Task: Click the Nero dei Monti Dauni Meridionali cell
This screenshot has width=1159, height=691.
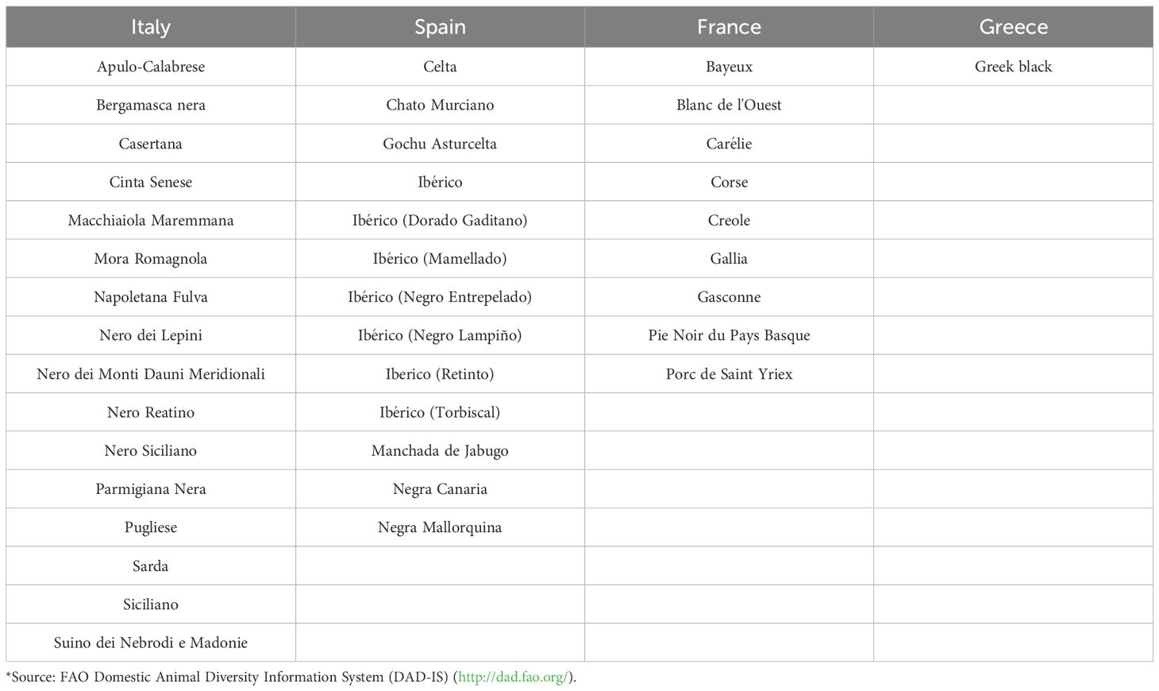Action: (x=151, y=374)
